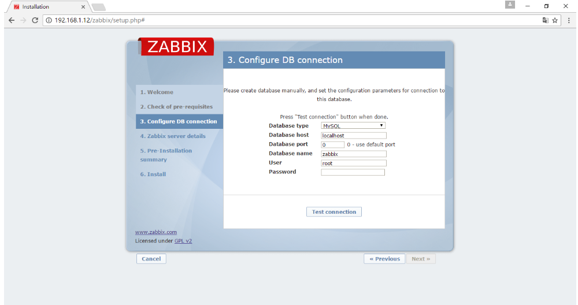Click the browser forward arrow
578x305 pixels.
(23, 20)
